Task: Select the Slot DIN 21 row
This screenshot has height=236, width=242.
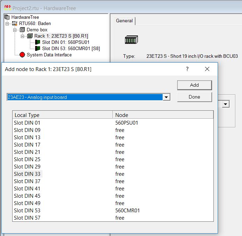Action: click(x=113, y=152)
